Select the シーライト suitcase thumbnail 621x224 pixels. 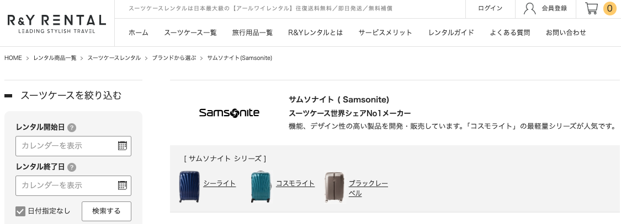(189, 187)
